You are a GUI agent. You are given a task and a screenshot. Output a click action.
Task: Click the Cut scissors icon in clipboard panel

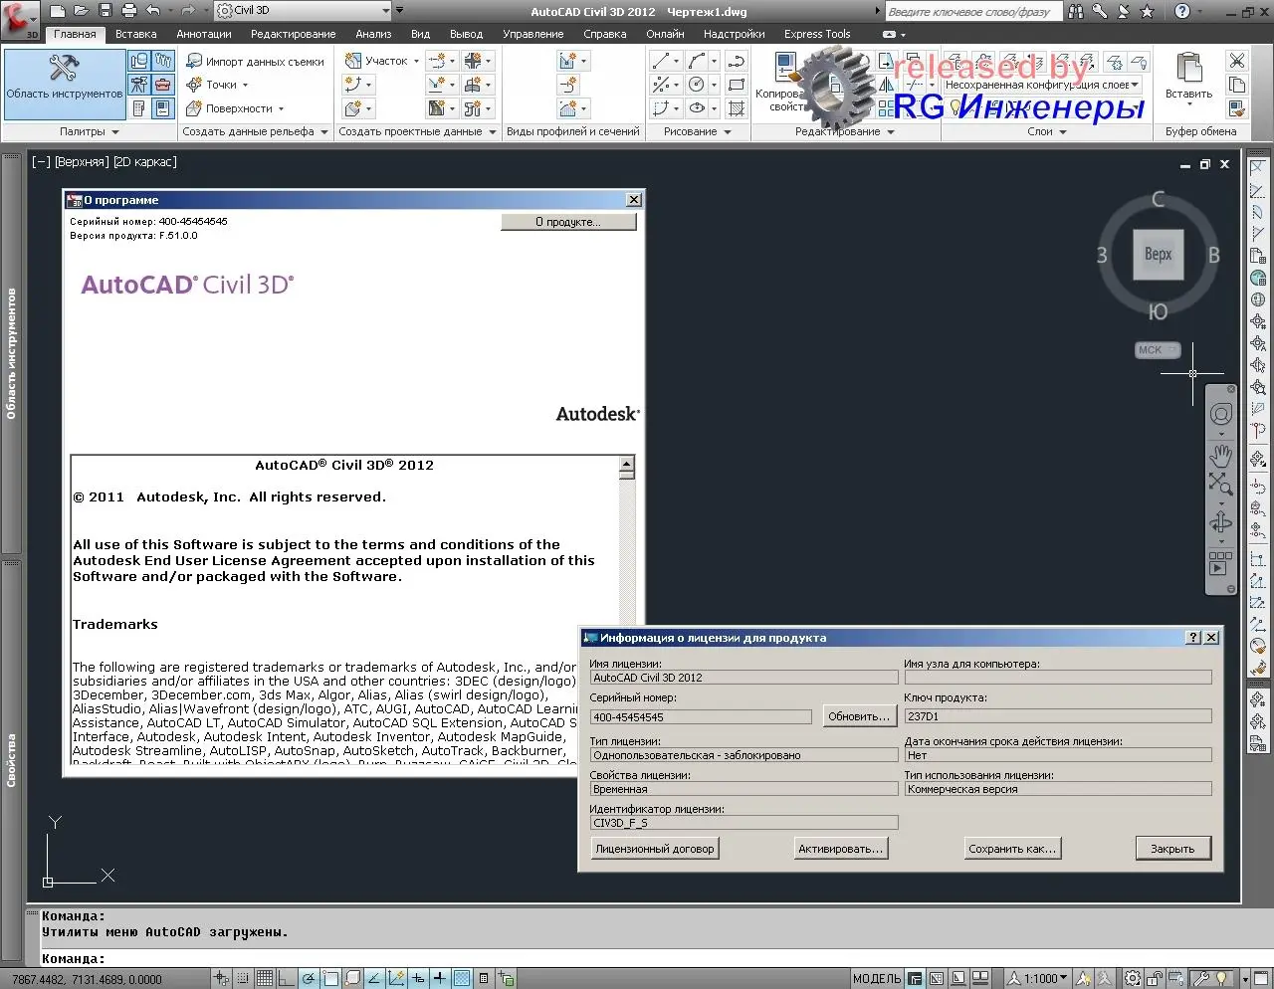1237,61
